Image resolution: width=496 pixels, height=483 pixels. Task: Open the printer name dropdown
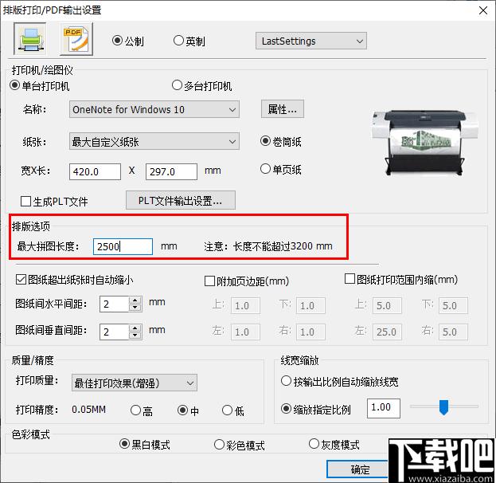click(x=154, y=109)
